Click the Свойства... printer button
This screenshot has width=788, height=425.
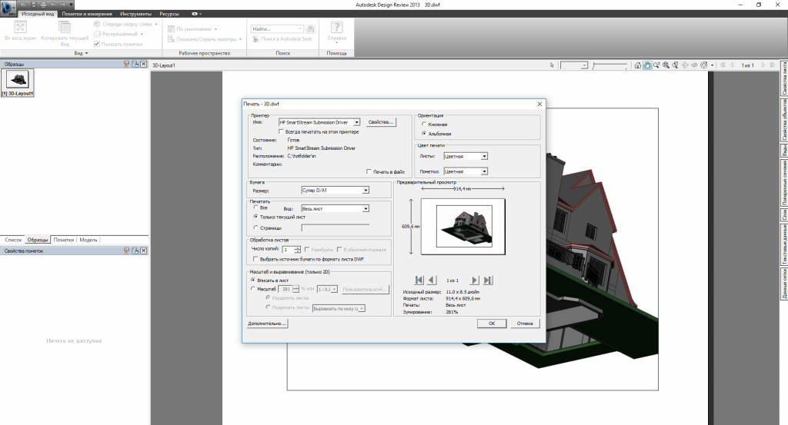380,122
